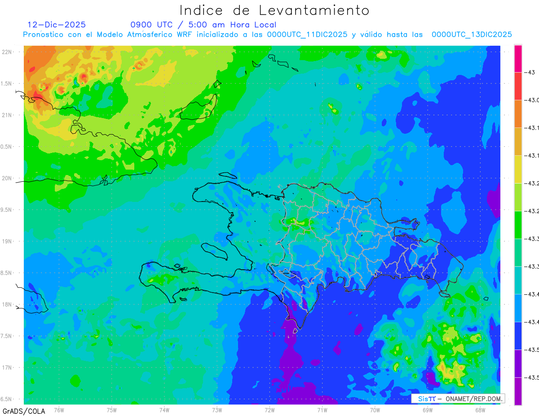
Task: Pick the turquoise swatch on the color bar
Action: 518,280
